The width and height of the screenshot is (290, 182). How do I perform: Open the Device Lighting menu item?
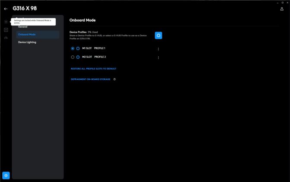coord(27,42)
